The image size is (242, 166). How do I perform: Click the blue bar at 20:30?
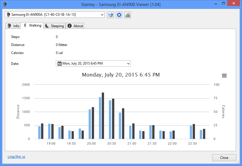point(110,120)
